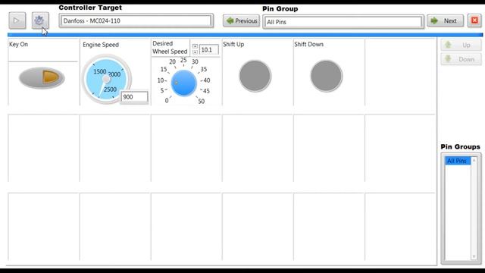
Task: Move pin Down in order
Action: [x=461, y=59]
